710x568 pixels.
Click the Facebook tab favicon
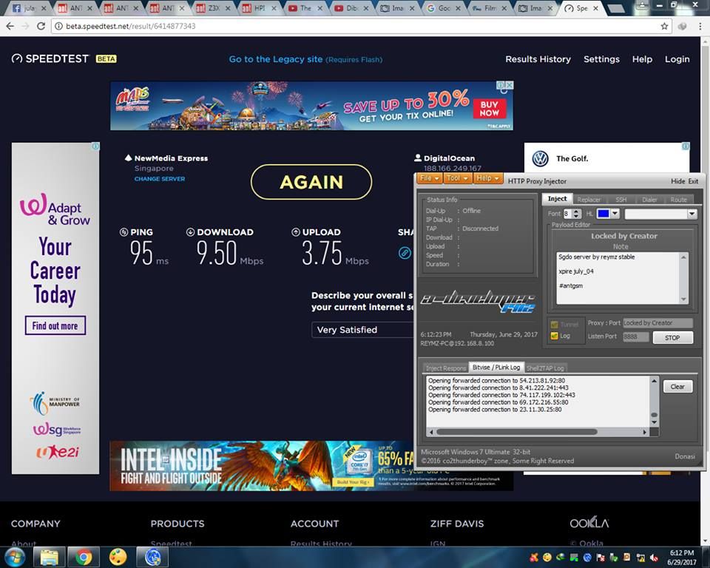click(x=16, y=8)
